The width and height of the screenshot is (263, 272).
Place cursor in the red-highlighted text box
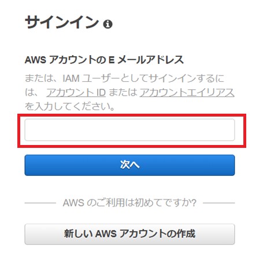click(129, 130)
